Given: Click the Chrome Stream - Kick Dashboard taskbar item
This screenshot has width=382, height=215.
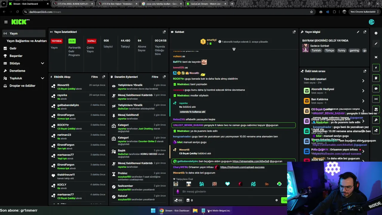Looking at the screenshot, I should point(174,211).
